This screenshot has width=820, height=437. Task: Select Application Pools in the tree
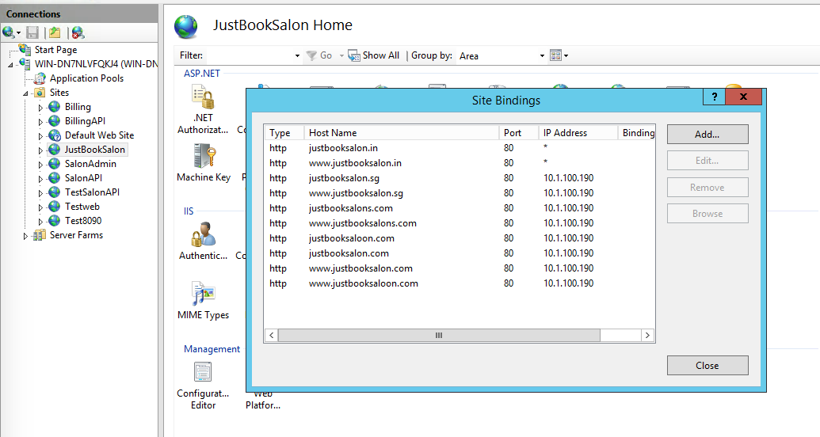click(x=86, y=78)
